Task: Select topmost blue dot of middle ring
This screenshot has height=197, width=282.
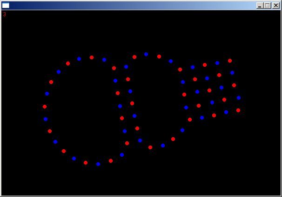Action: tap(146, 54)
